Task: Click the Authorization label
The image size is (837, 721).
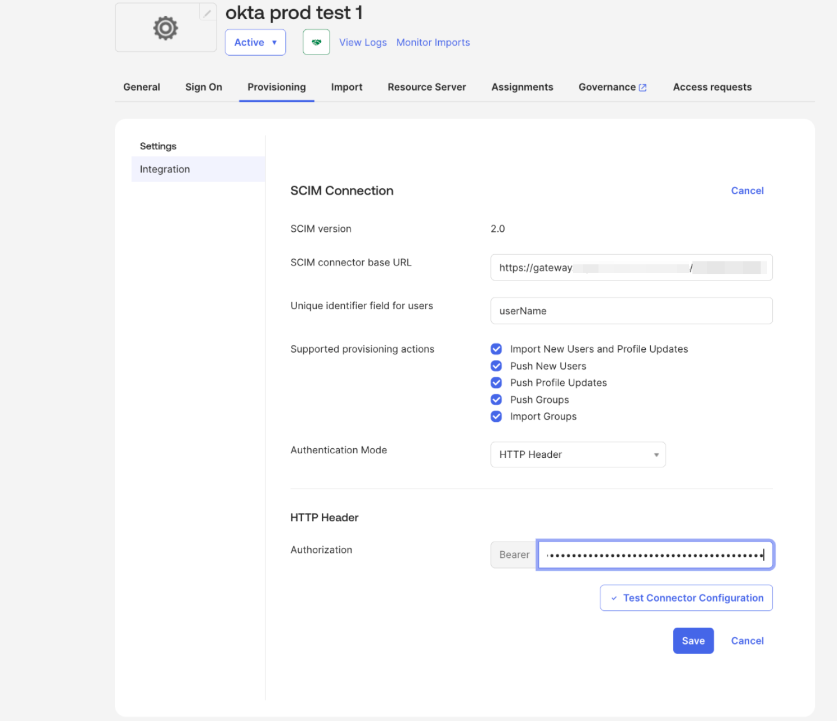Action: [321, 550]
